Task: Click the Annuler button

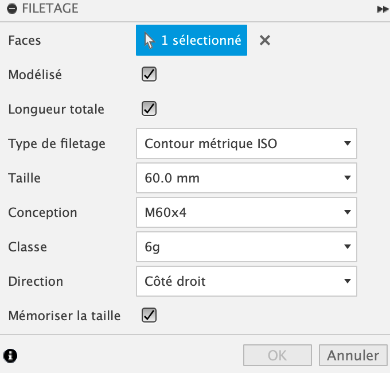Action: [x=353, y=355]
